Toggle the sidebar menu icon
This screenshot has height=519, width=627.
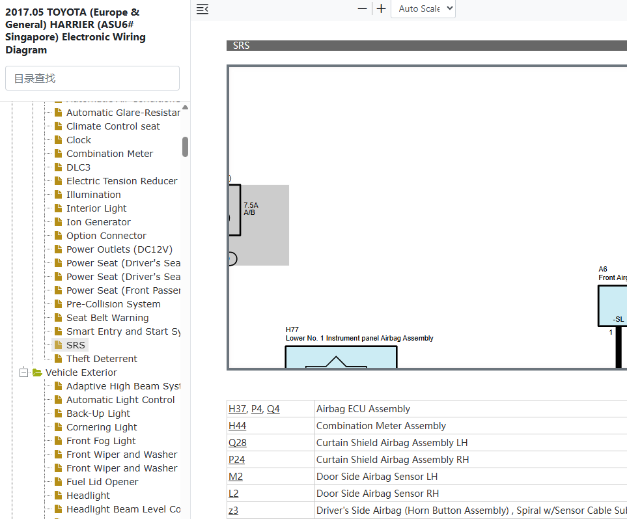click(202, 9)
